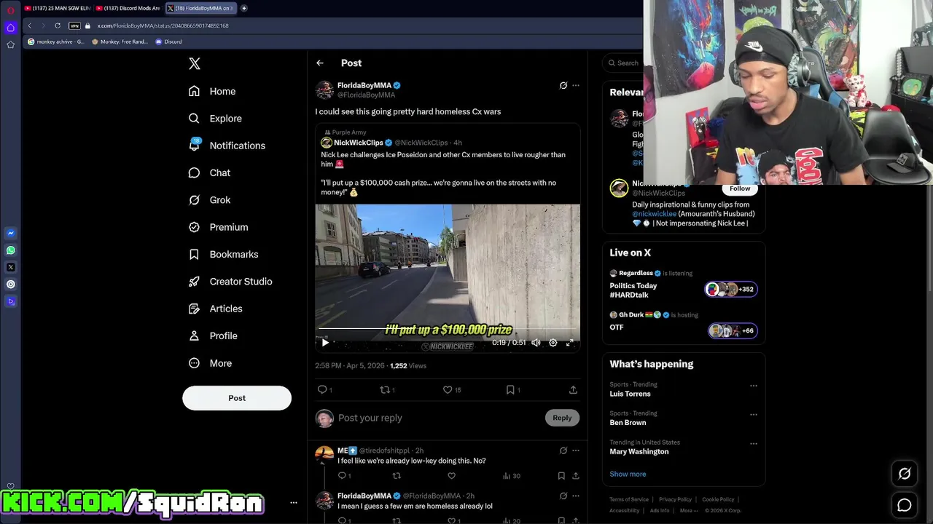Open Creator Studio in the sidebar
The image size is (933, 524).
[230, 282]
